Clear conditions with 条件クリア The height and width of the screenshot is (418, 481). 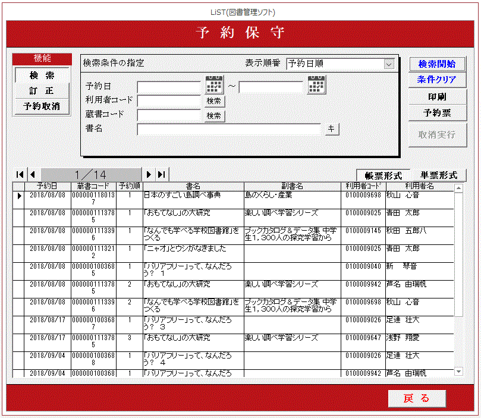[437, 80]
